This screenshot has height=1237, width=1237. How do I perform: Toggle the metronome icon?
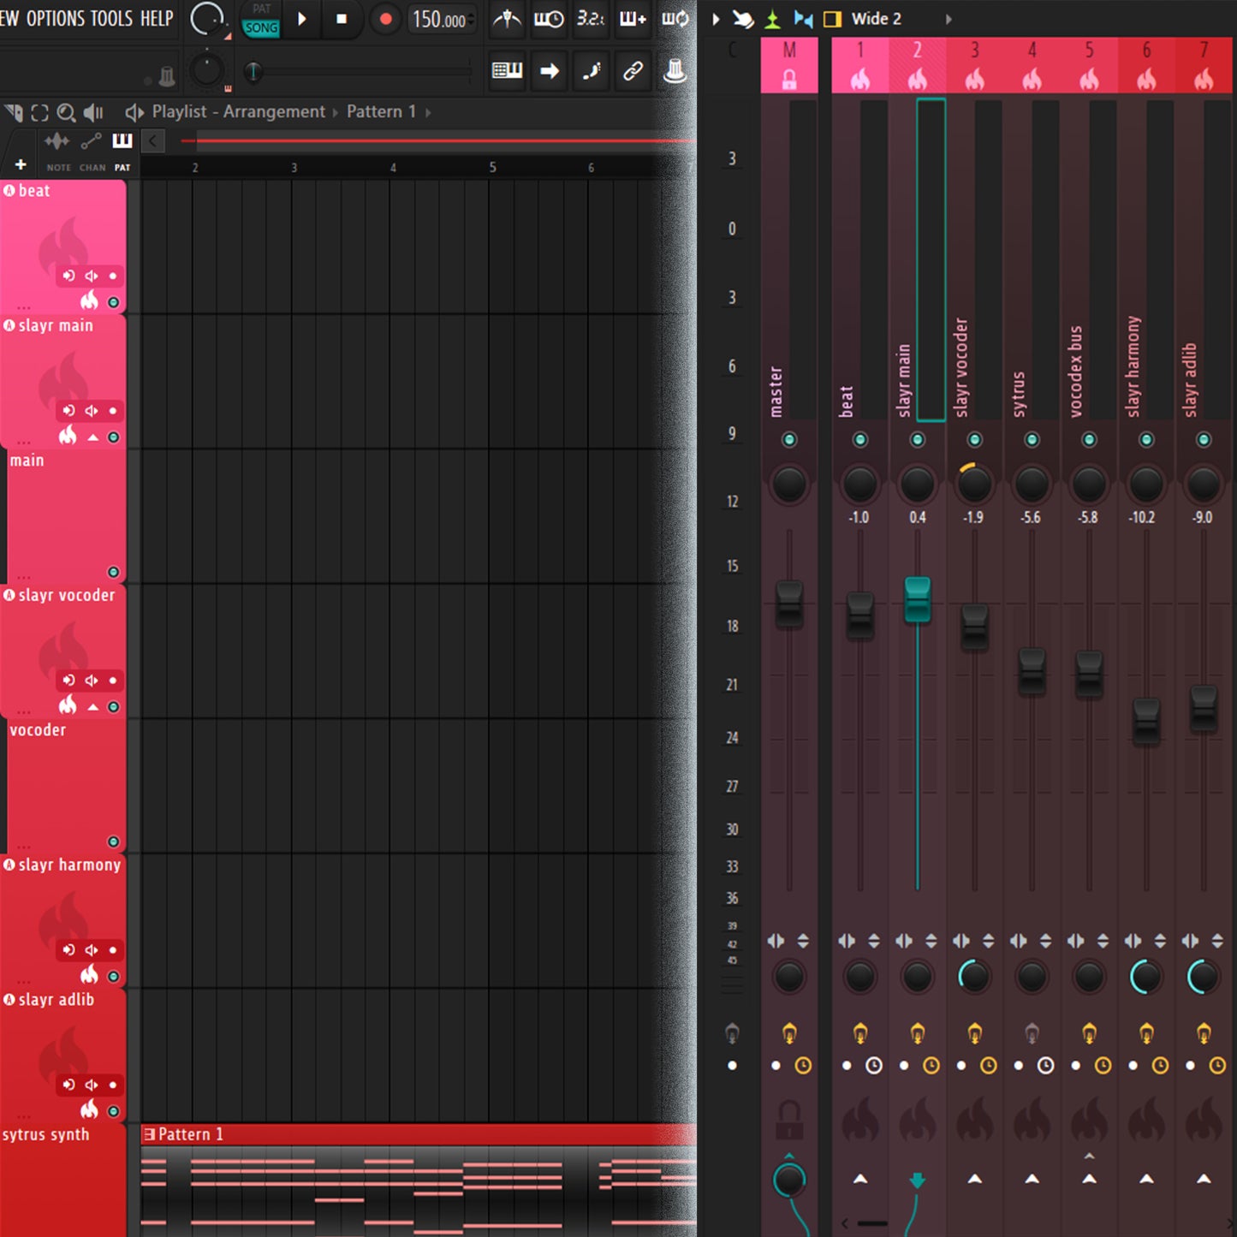[x=507, y=19]
